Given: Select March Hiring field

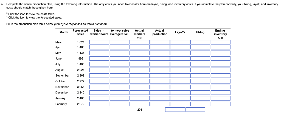Looking at the screenshot, I should click(200, 42).
